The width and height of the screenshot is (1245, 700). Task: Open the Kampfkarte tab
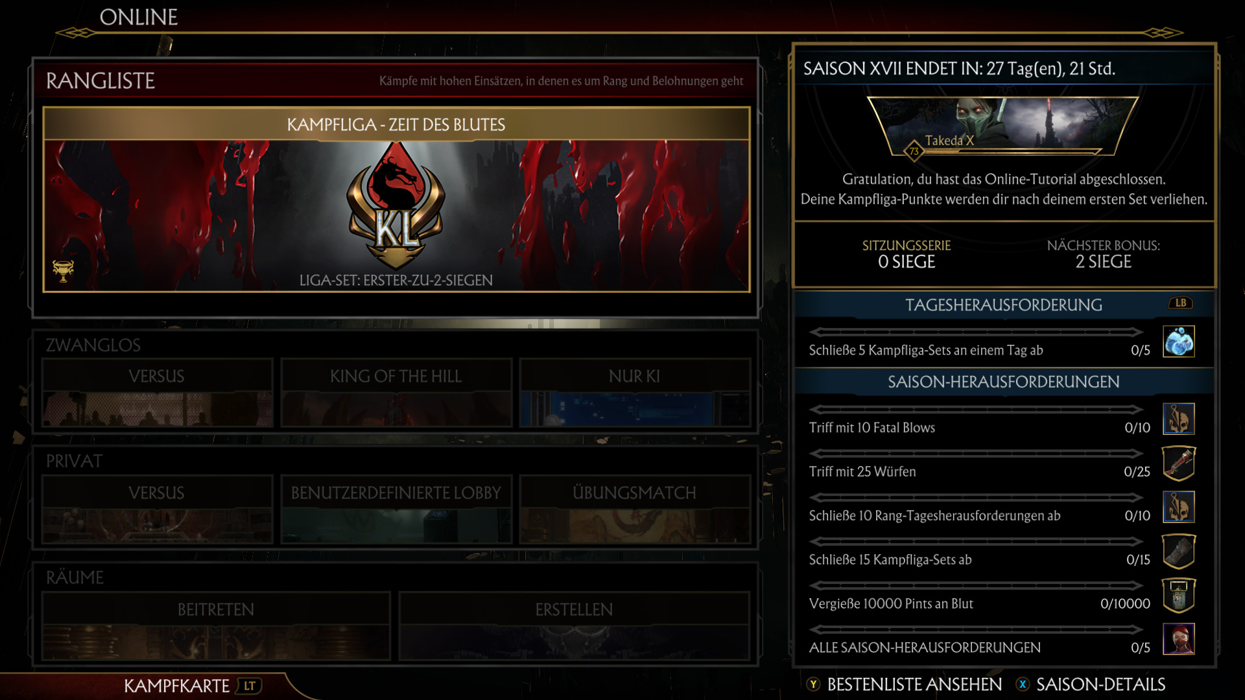(193, 686)
